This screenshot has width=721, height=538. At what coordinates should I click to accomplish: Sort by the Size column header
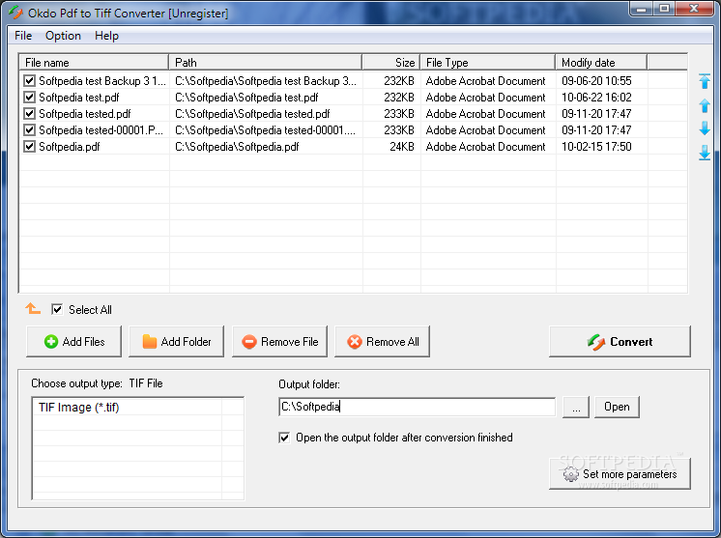pyautogui.click(x=391, y=63)
